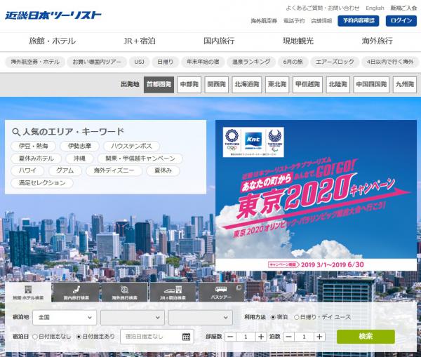Open よくあるご質問・お問い合わせ link
This screenshot has height=357, width=421.
click(323, 8)
